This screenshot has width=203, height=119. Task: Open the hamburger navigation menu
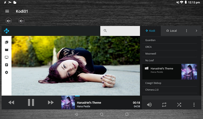click(7, 11)
